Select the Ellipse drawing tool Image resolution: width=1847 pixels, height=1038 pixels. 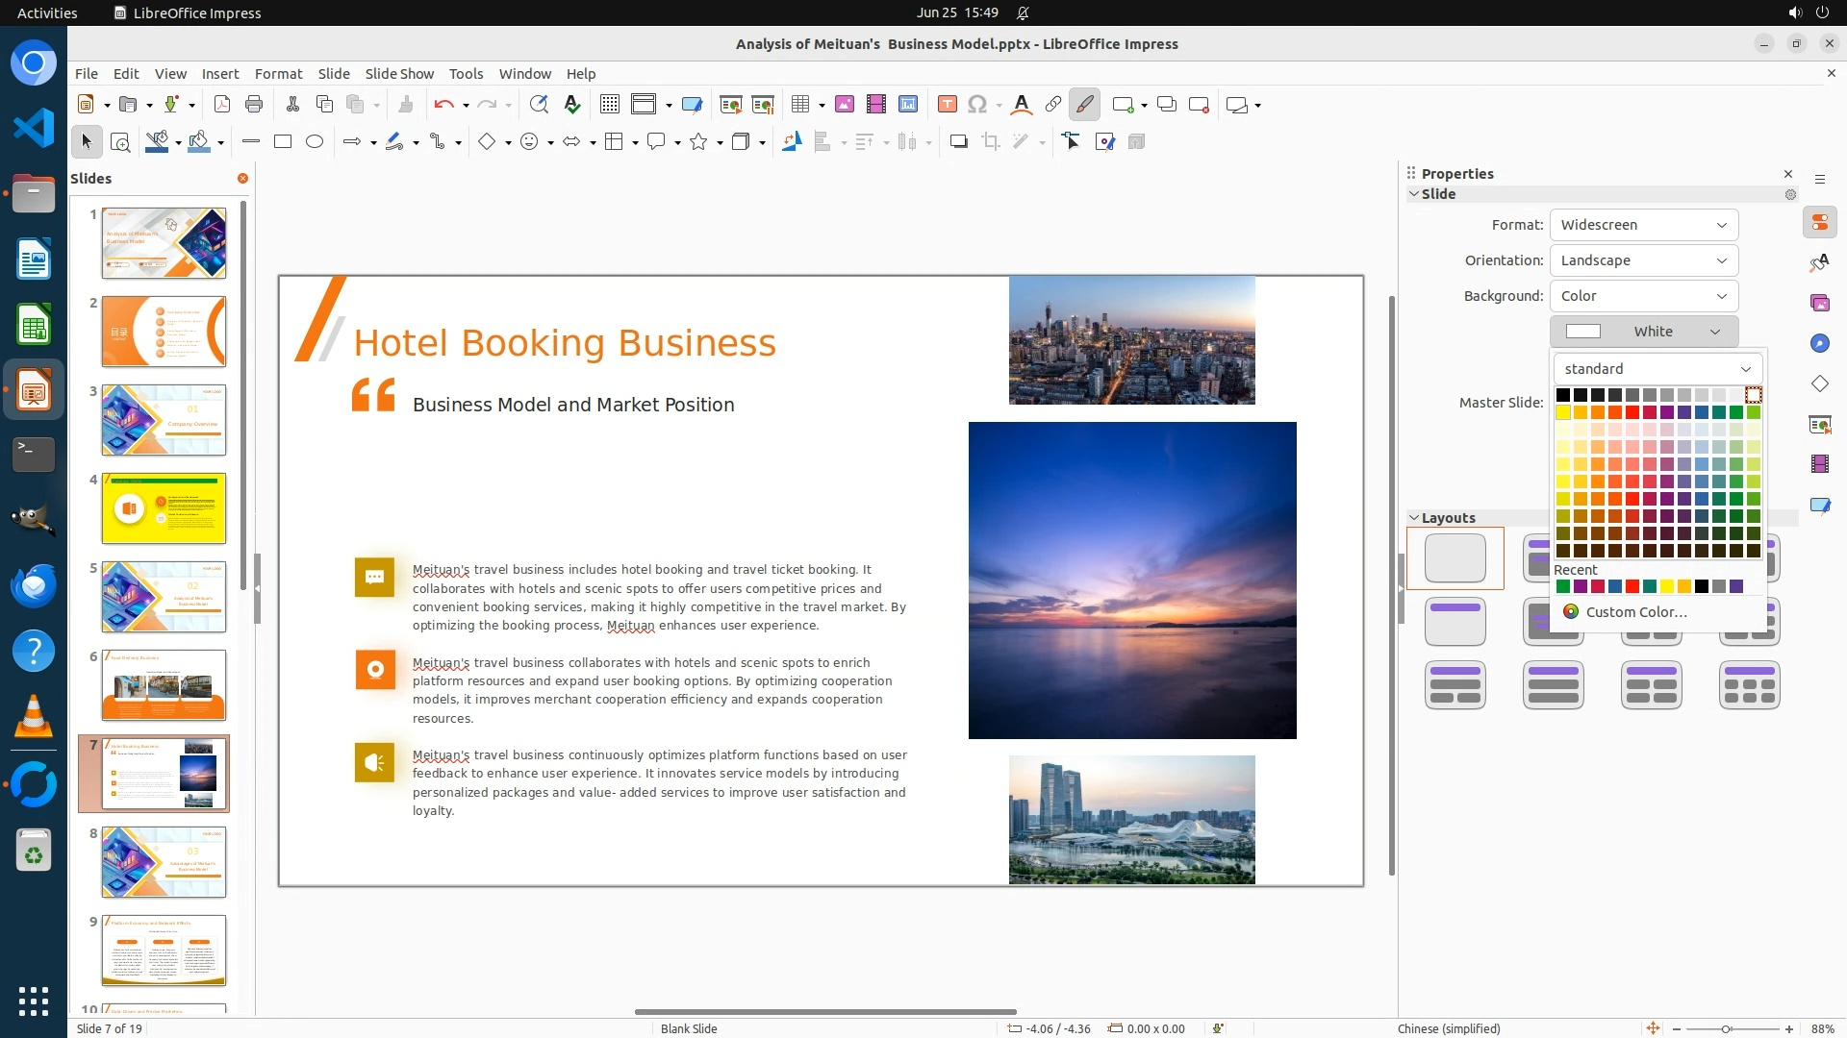tap(315, 142)
